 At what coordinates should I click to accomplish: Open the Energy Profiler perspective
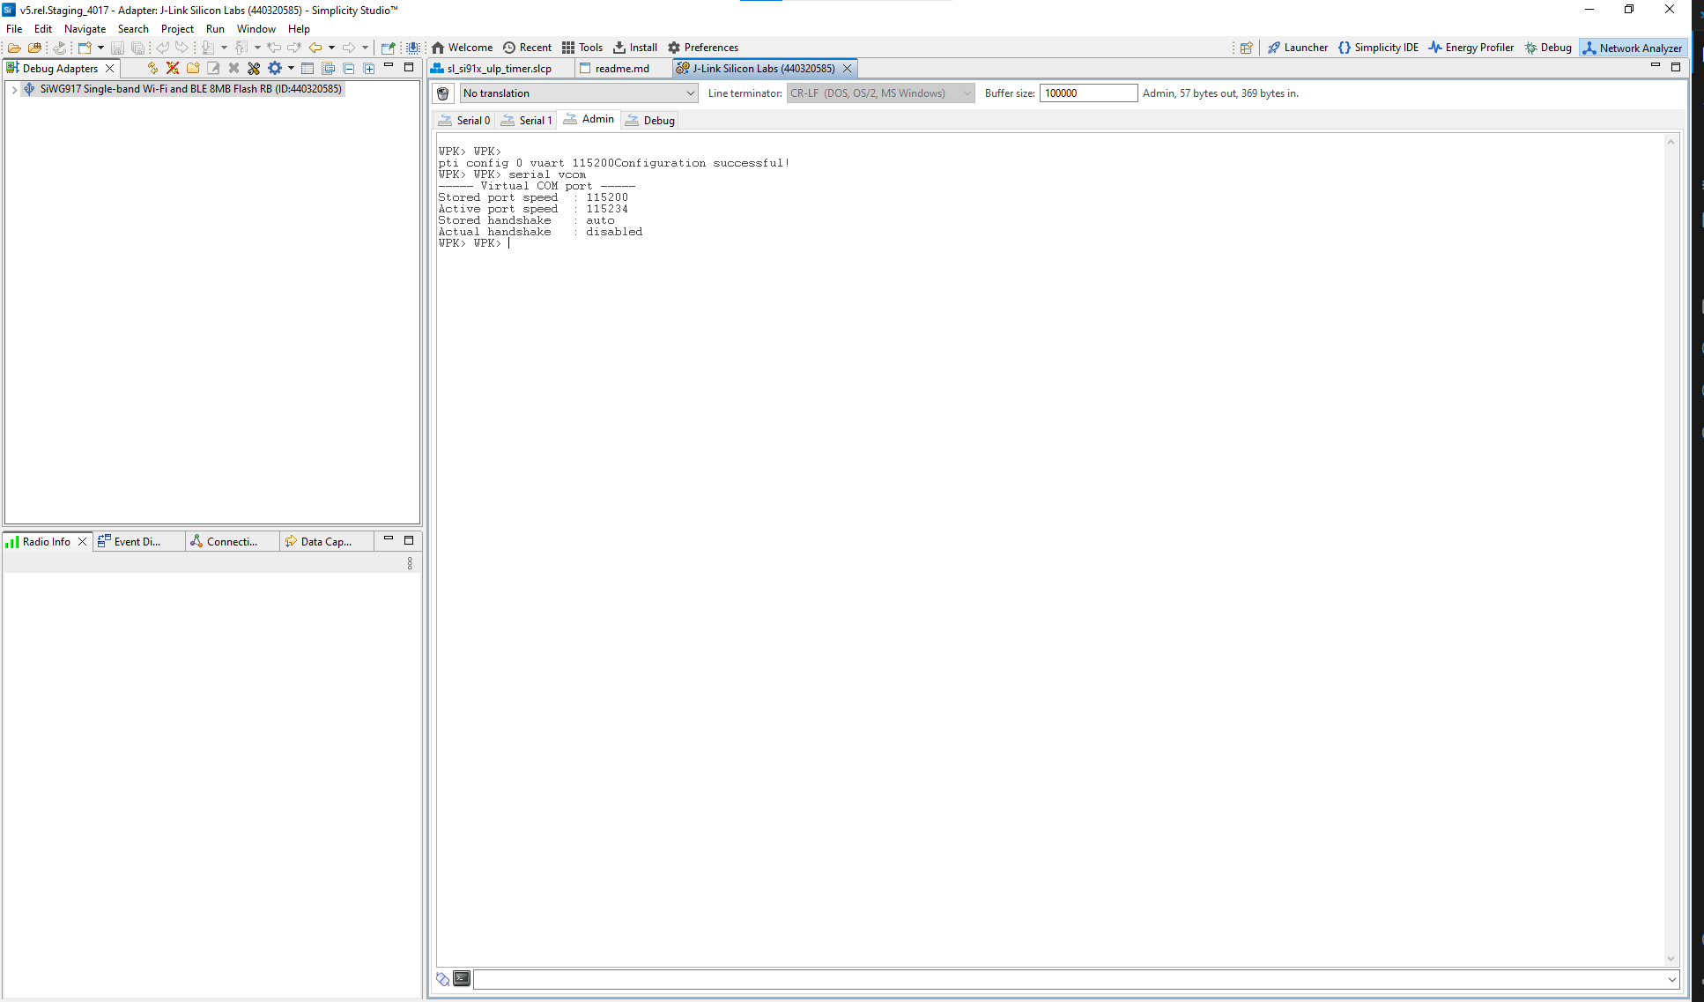pos(1471,48)
